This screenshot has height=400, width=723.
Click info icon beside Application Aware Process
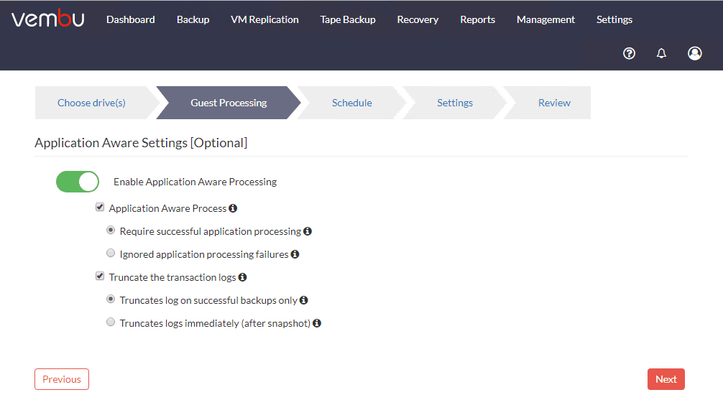tap(233, 208)
